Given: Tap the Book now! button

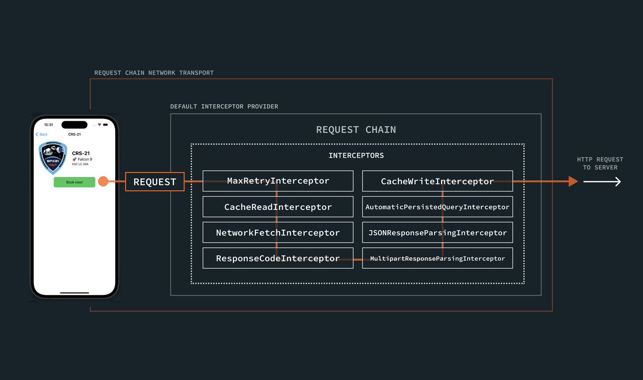Looking at the screenshot, I should click(x=75, y=182).
